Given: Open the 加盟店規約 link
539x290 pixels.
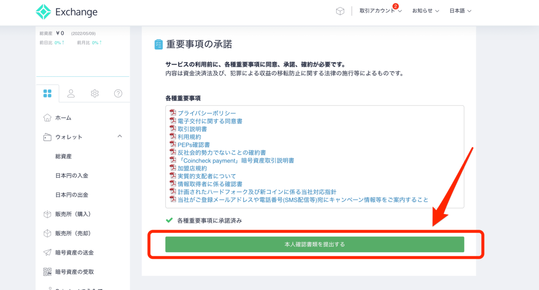Looking at the screenshot, I should click(x=192, y=168).
